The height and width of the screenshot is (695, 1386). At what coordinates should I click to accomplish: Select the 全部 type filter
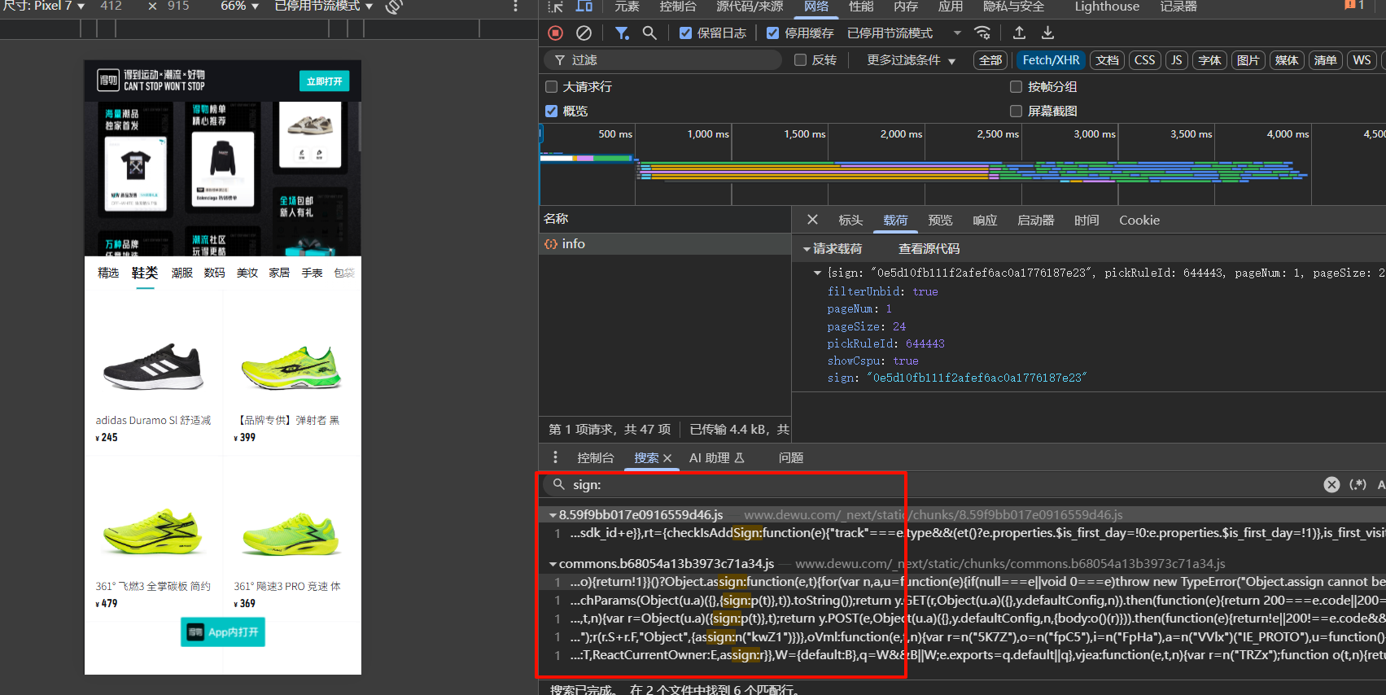(x=990, y=60)
